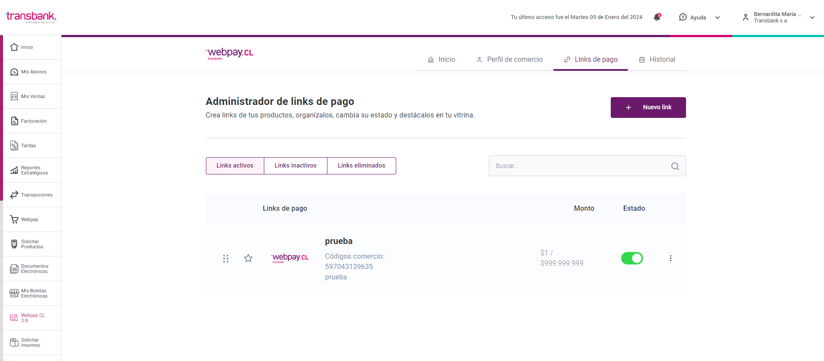Click the search magnifier icon
Screen dimensions: 824x361
pos(675,166)
